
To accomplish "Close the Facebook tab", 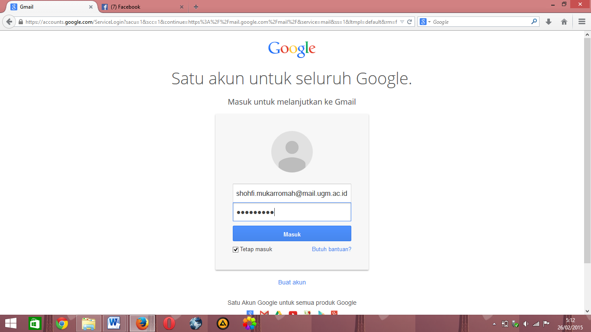I will (x=182, y=7).
